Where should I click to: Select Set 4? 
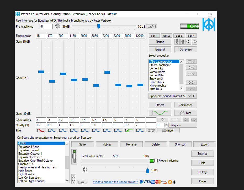click(191, 36)
